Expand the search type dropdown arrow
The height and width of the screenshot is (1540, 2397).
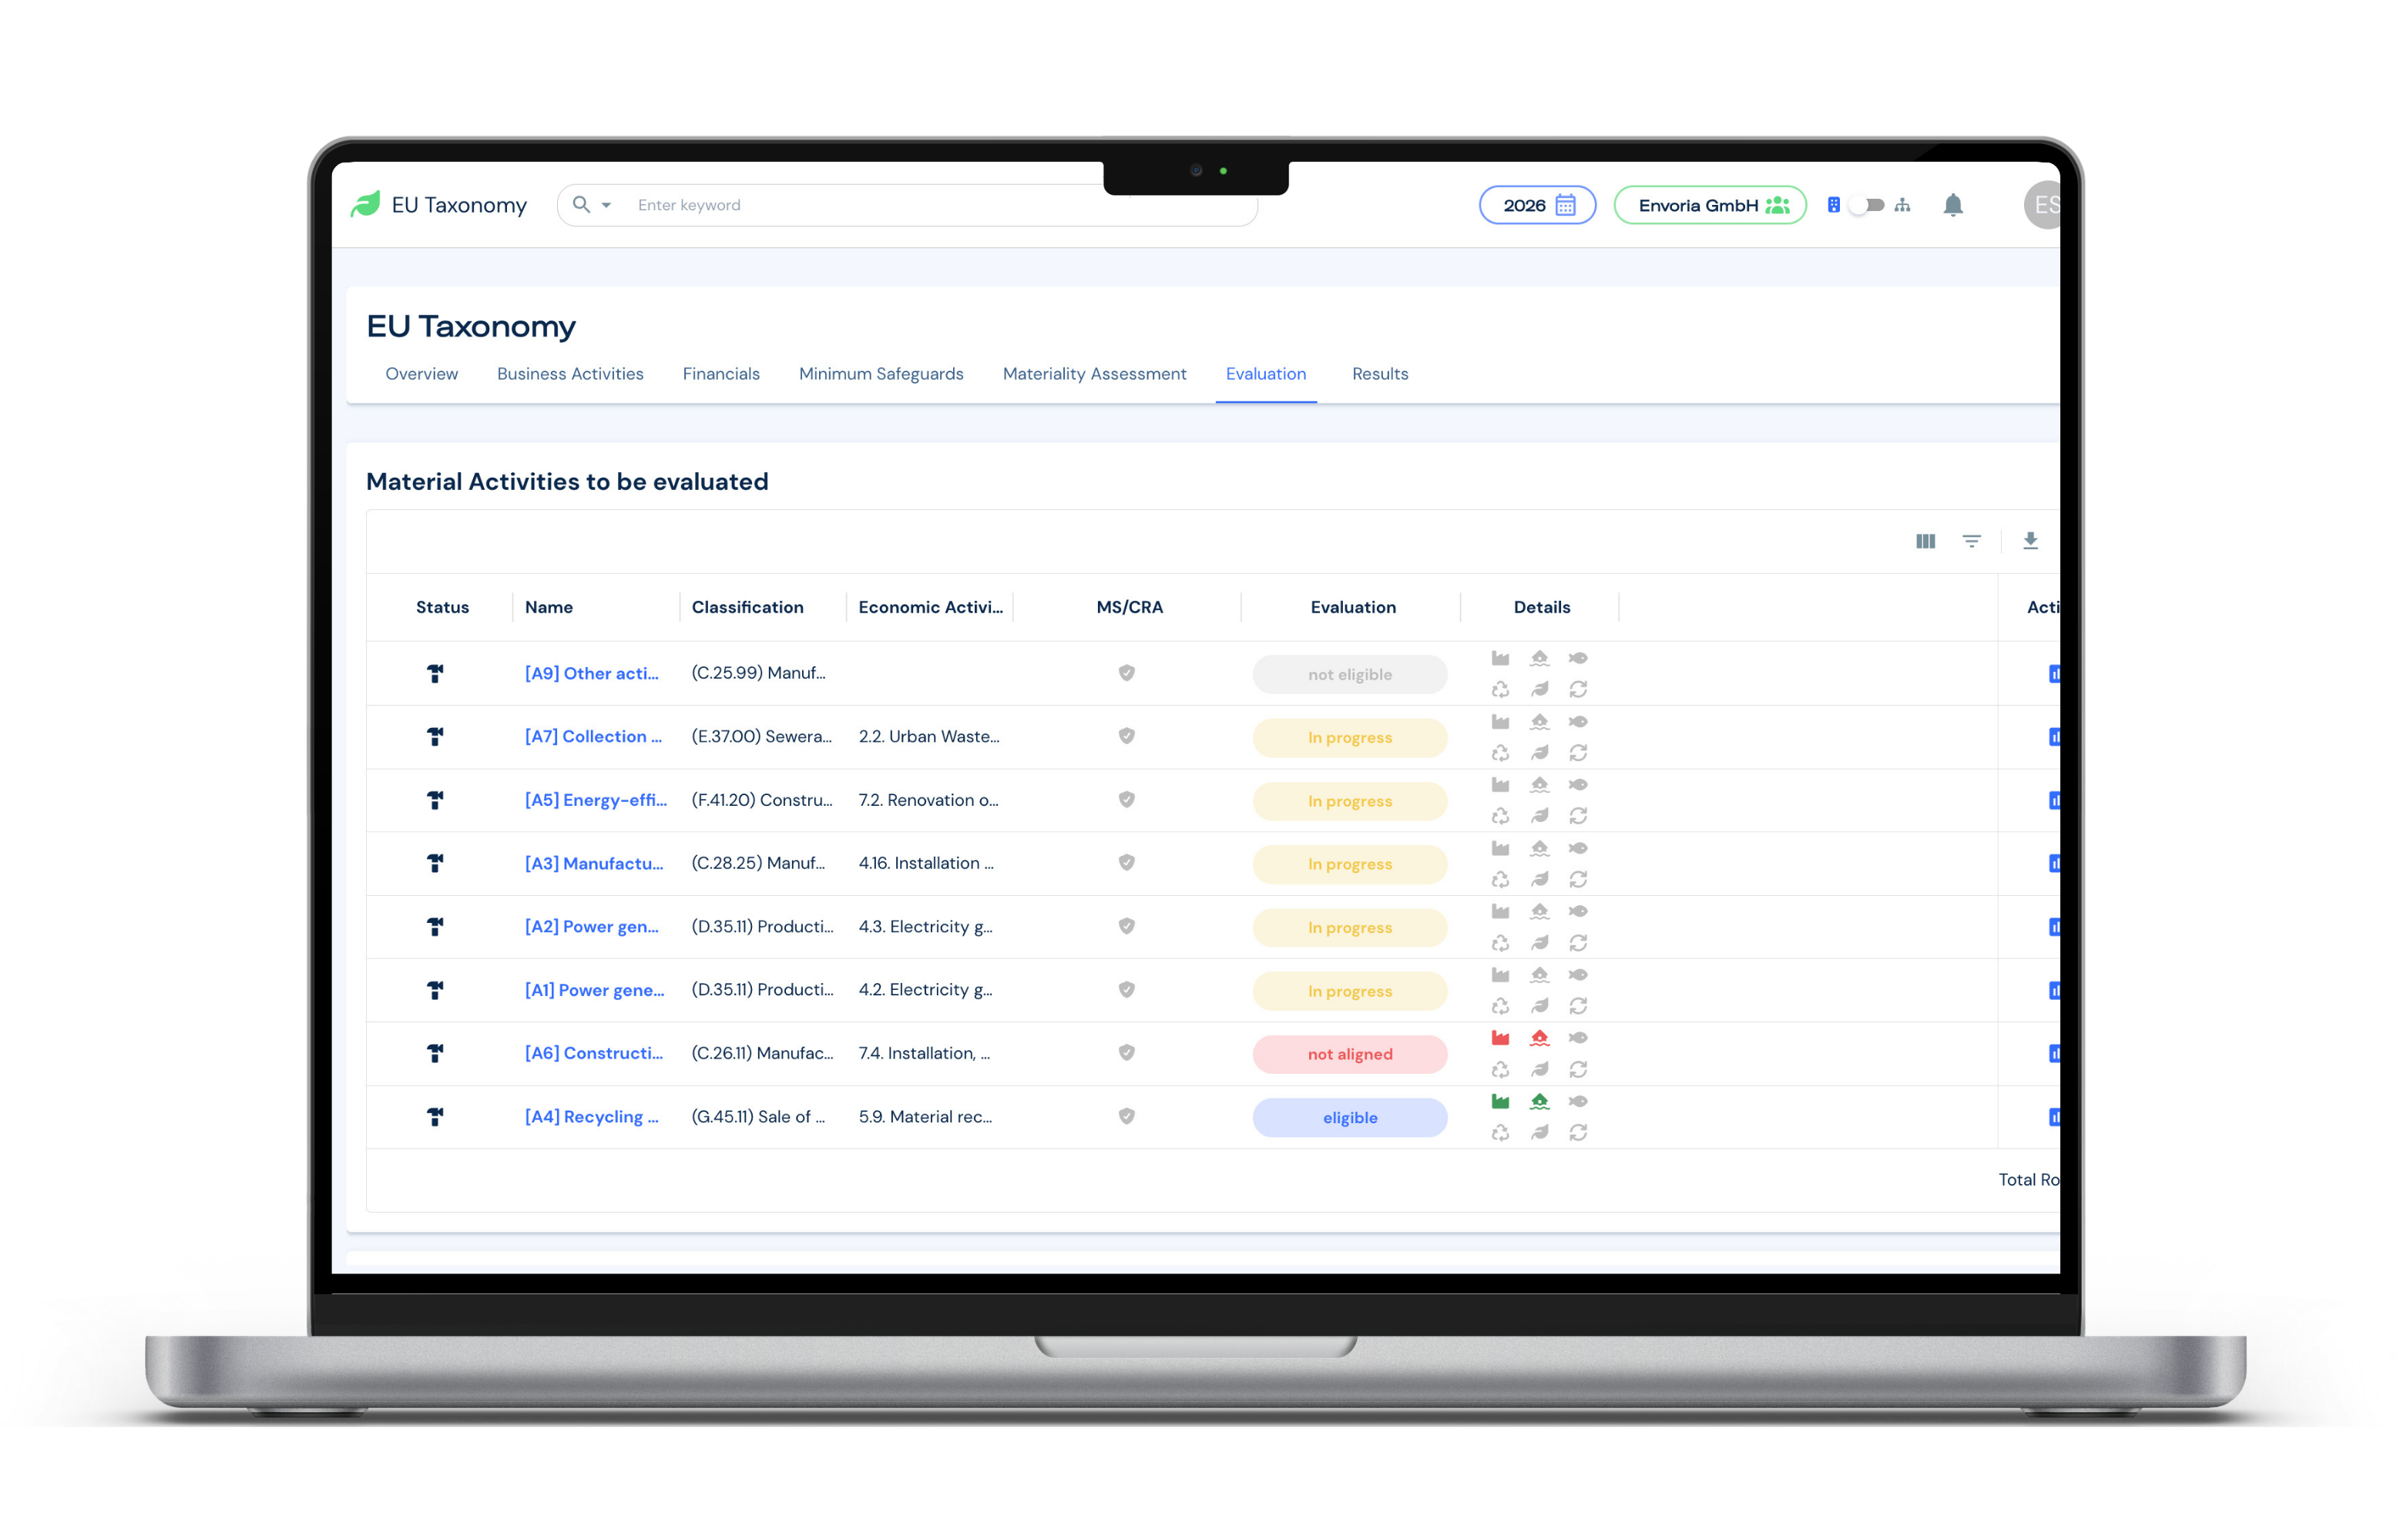(x=606, y=205)
